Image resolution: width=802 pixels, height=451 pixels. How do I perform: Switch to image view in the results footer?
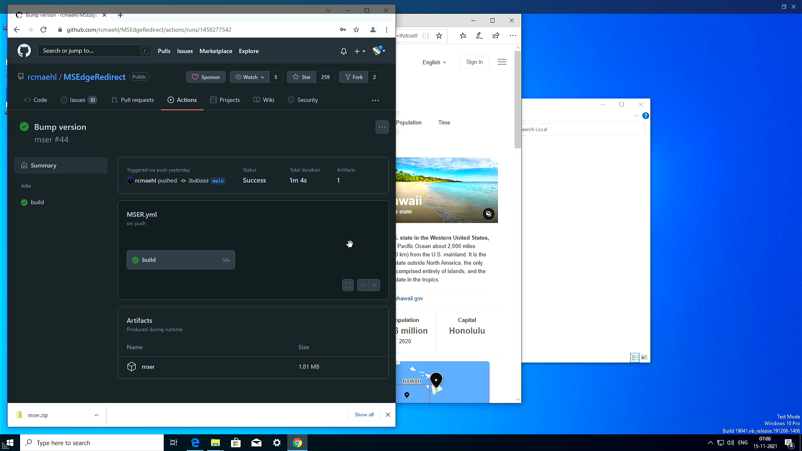[644, 357]
